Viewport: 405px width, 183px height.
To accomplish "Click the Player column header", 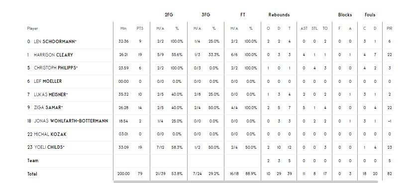I will (x=32, y=29).
